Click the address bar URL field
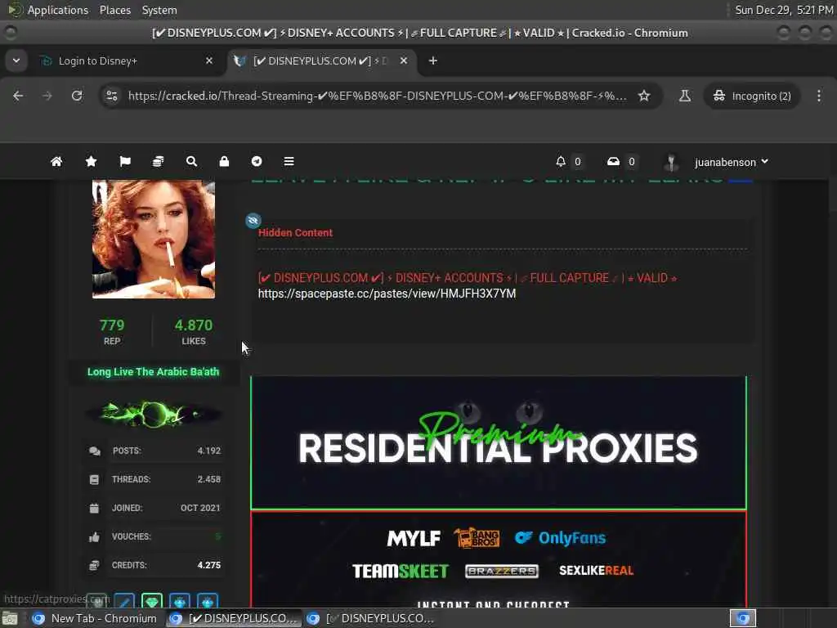The width and height of the screenshot is (837, 628). coord(378,96)
